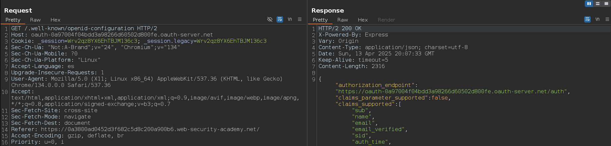Switch Response view to Raw tab
Image resolution: width=611 pixels, height=146 pixels.
pyautogui.click(x=342, y=20)
